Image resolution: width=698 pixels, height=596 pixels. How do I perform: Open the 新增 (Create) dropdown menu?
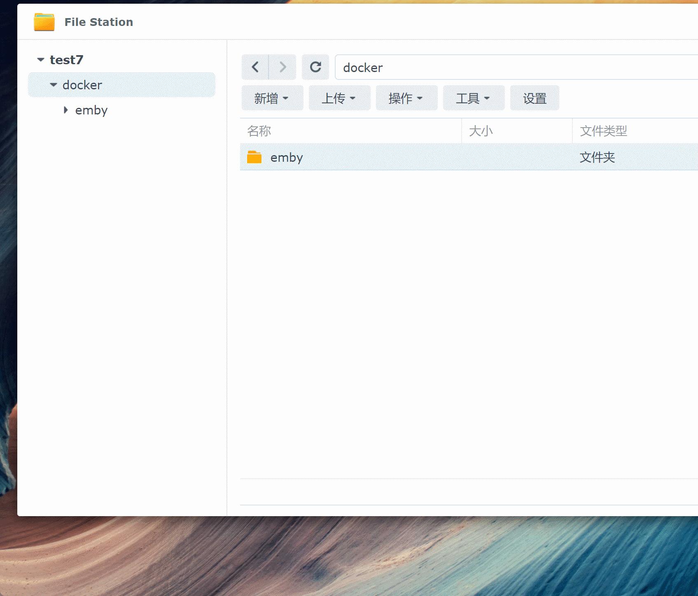(x=272, y=98)
